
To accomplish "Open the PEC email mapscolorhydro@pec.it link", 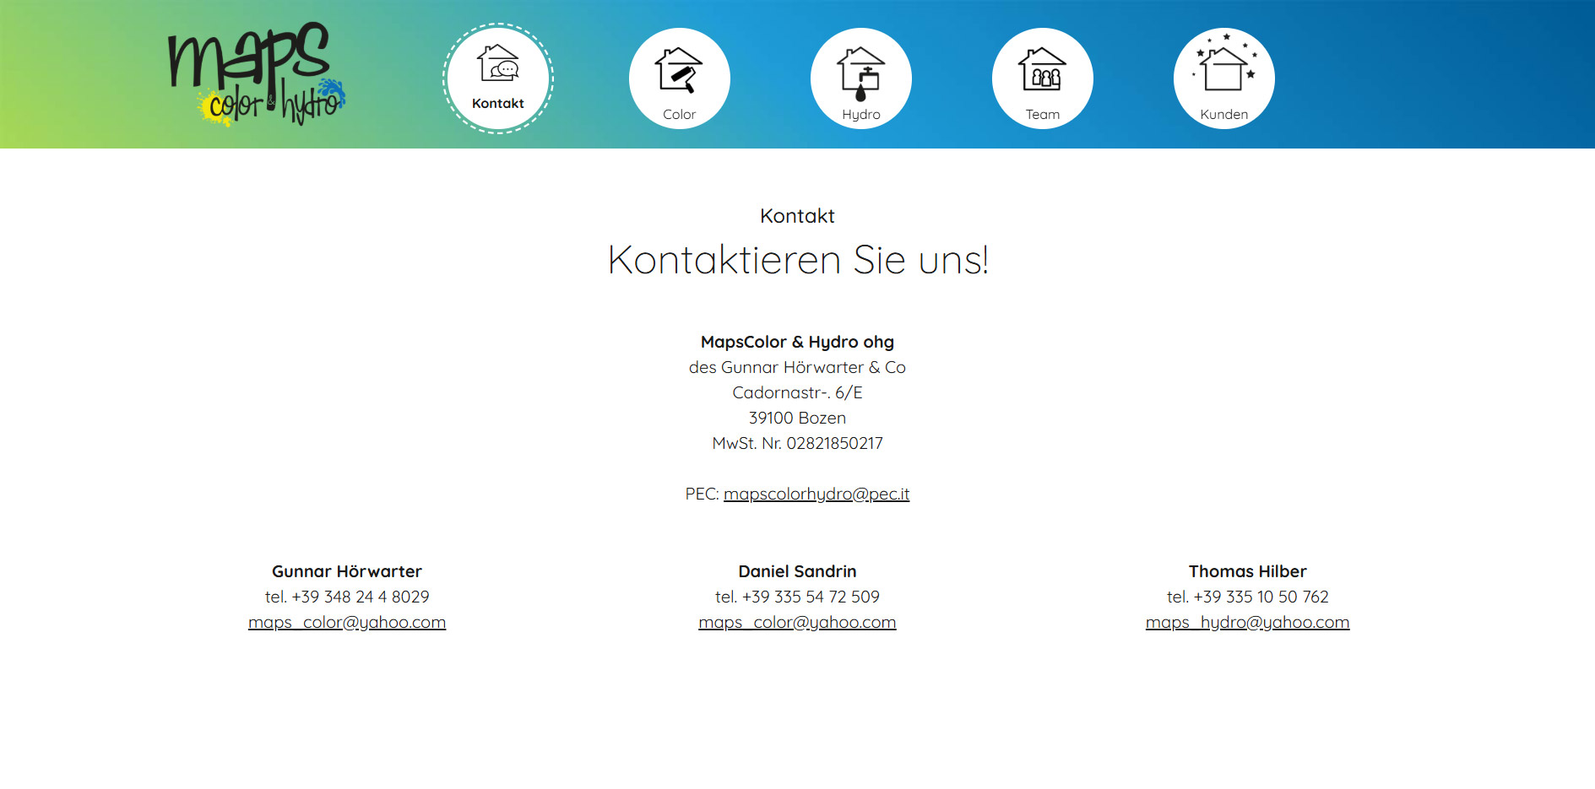I will pyautogui.click(x=816, y=494).
